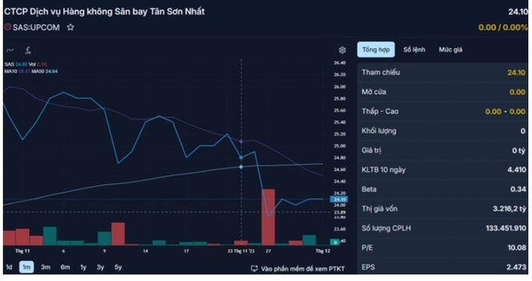
Task: Switch chart range to 3m
Action: click(x=45, y=267)
